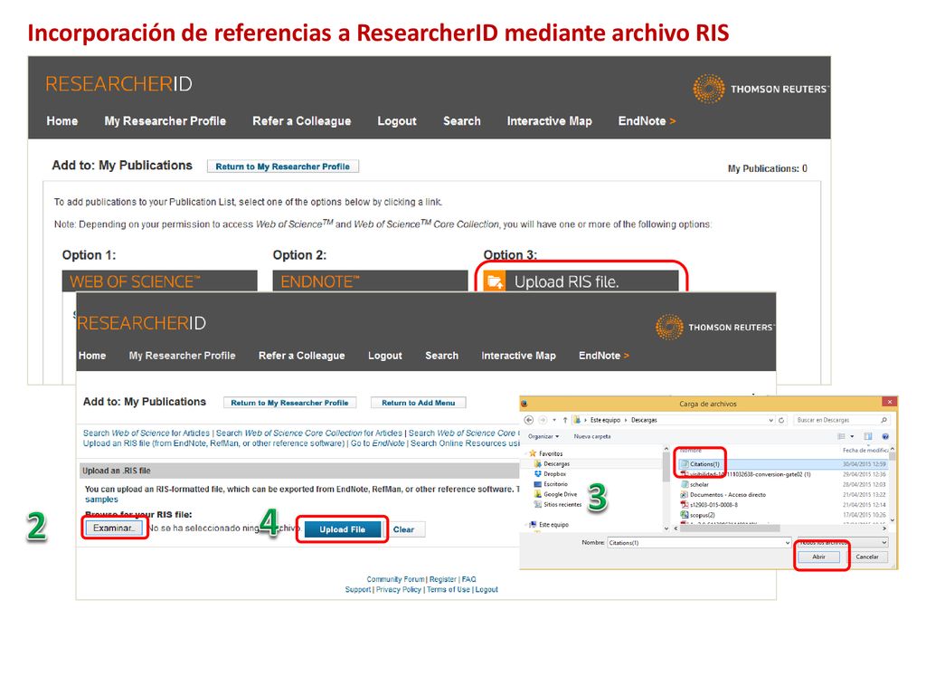
Task: Click Cancelar in the file dialog
Action: point(867,557)
